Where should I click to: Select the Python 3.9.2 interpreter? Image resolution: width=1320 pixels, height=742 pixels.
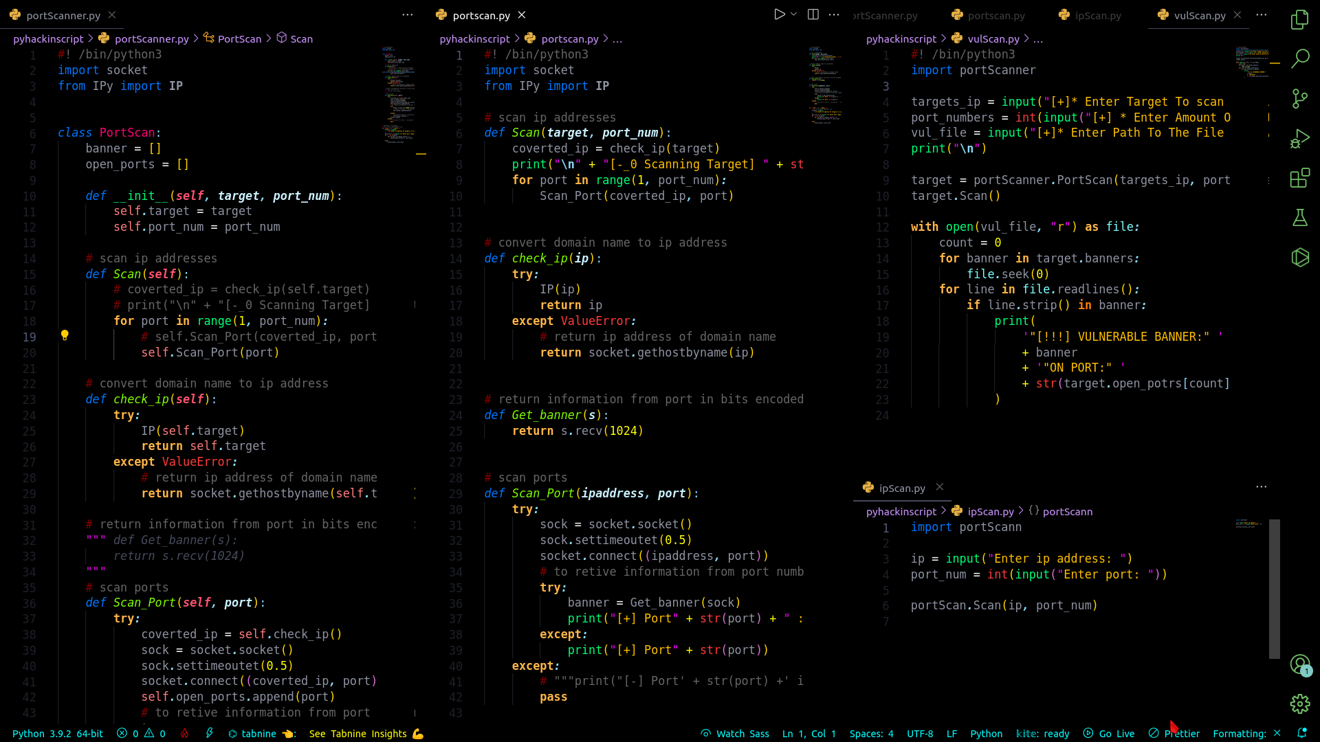[x=57, y=733]
